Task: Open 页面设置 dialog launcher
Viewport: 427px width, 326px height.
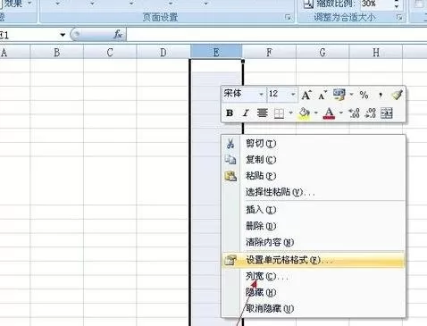Action: (x=288, y=18)
